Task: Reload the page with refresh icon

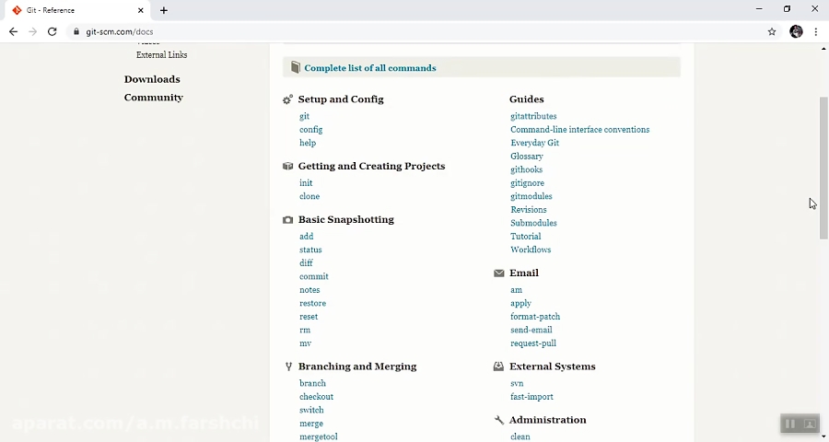Action: tap(52, 31)
